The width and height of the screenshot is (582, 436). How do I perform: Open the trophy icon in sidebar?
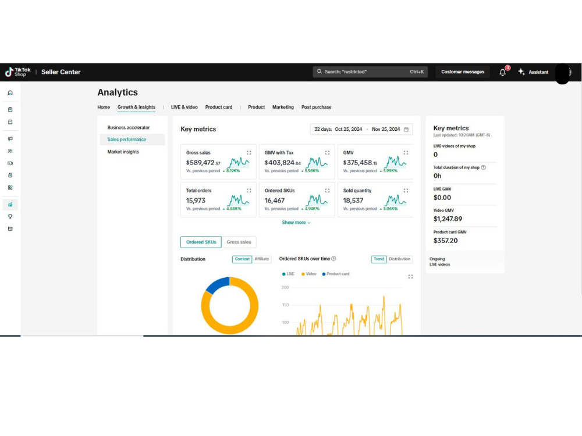point(10,216)
